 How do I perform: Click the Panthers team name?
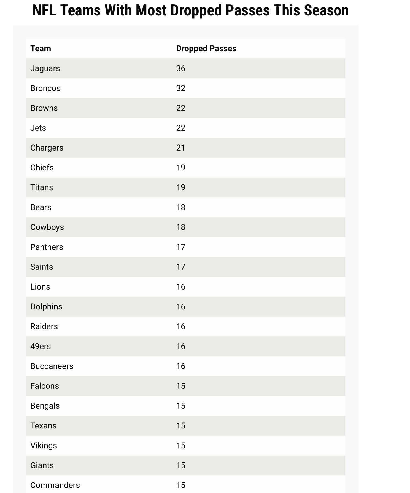[47, 247]
